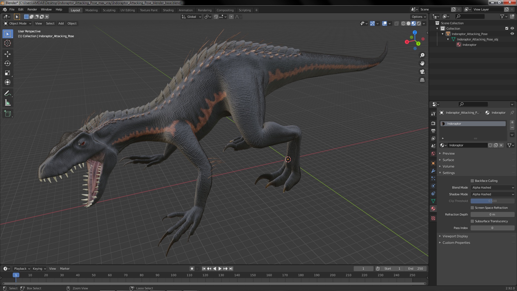Open timeline Keying popover
Image resolution: width=517 pixels, height=291 pixels.
click(x=39, y=269)
